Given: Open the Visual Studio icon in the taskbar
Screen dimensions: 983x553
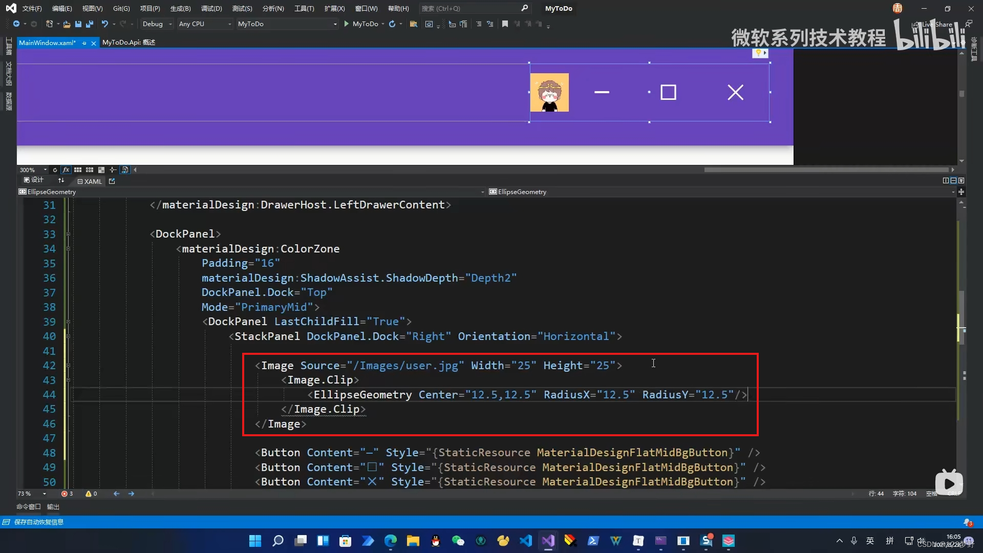Looking at the screenshot, I should pyautogui.click(x=548, y=541).
